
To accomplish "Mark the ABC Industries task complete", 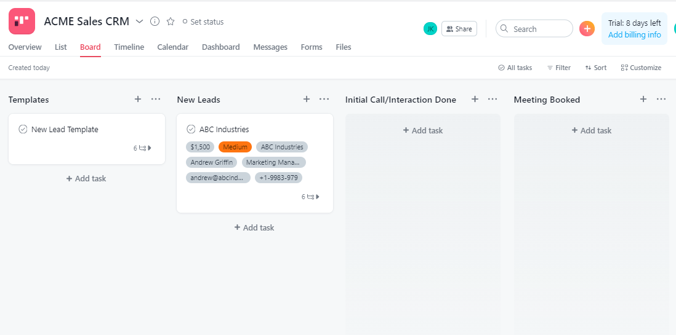I will tap(191, 129).
